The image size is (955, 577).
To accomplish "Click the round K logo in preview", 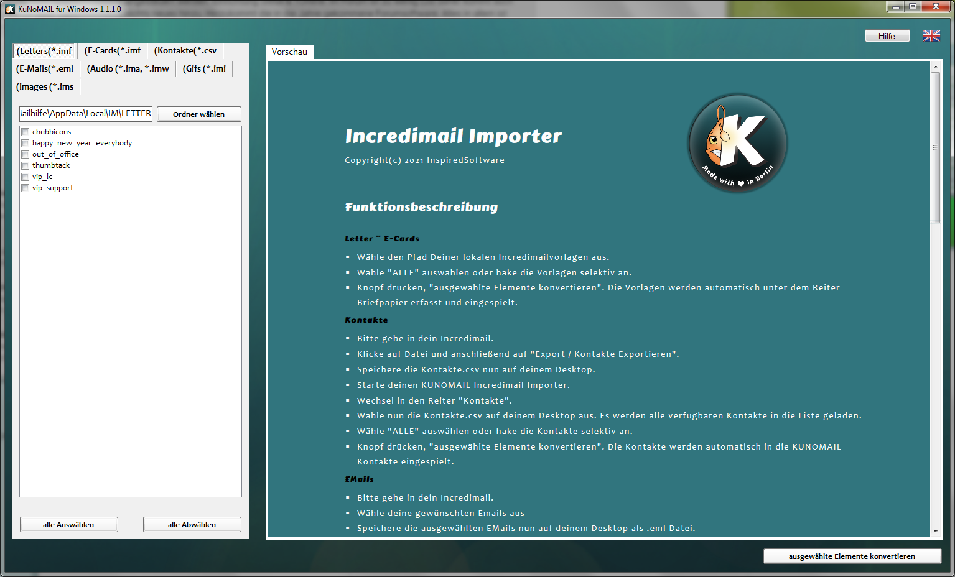I will coord(737,143).
